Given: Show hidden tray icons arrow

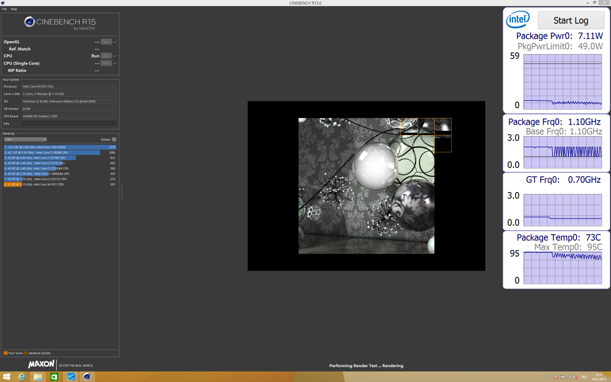Looking at the screenshot, I should (x=550, y=377).
